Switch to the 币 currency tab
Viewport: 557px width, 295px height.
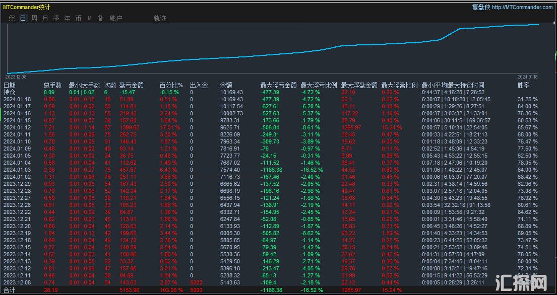coord(78,18)
